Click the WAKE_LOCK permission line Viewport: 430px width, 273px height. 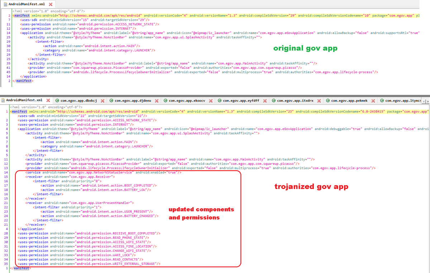(x=77, y=255)
